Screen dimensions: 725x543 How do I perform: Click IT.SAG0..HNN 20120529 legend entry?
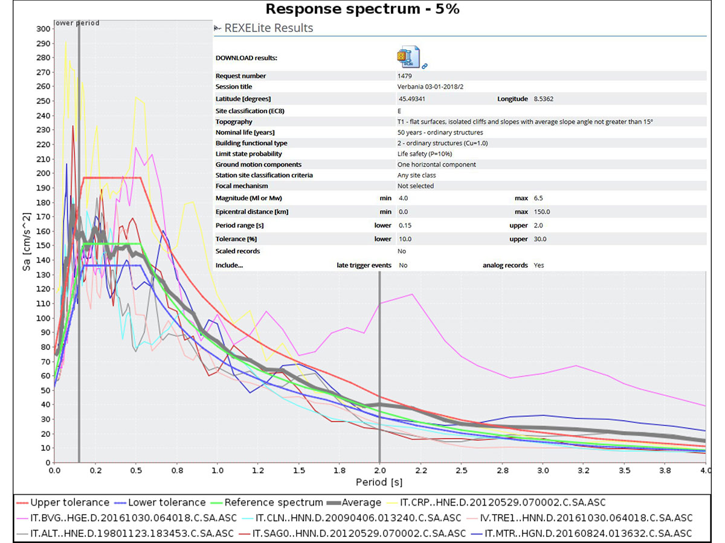pos(352,533)
